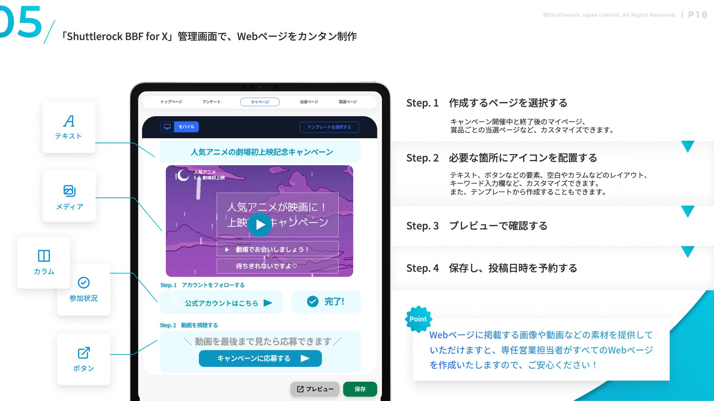Screen dimensions: 714x401
Task: Click the blue checkmark beside 完了!
Action: (x=313, y=301)
